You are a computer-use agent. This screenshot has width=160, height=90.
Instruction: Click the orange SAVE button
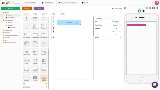point(27,8)
